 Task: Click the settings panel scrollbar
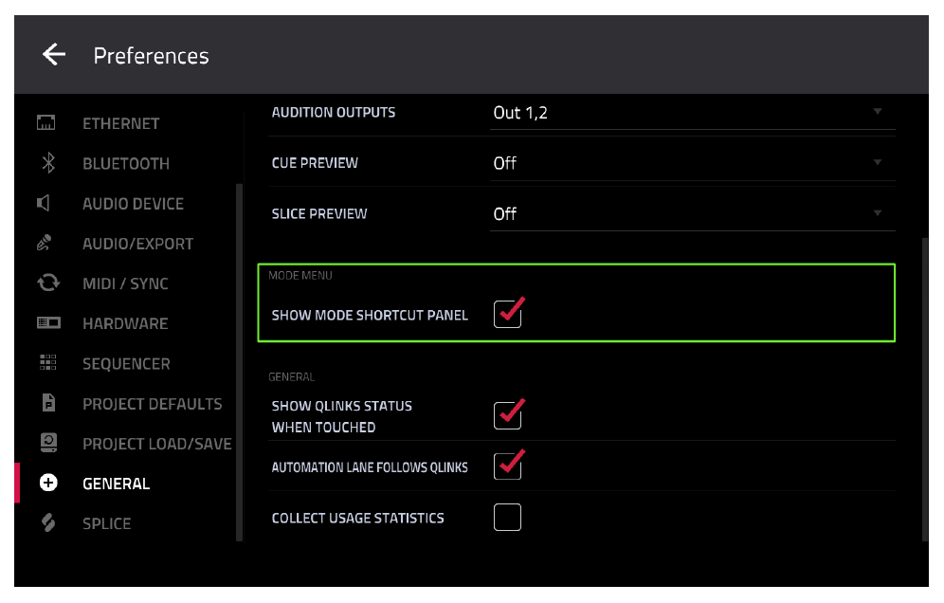pyautogui.click(x=925, y=389)
